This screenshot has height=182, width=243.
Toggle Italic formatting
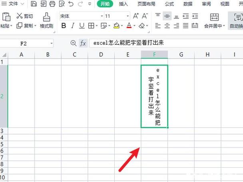73,26
